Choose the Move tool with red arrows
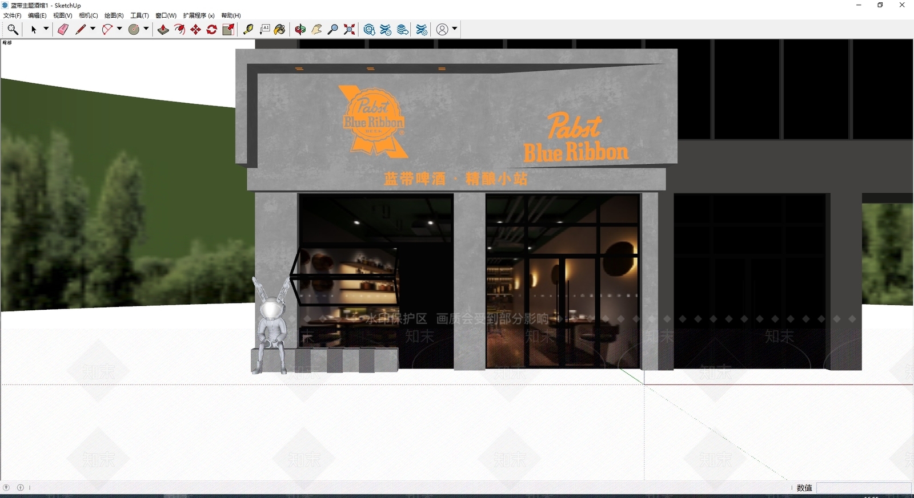Image resolution: width=914 pixels, height=498 pixels. click(x=195, y=29)
